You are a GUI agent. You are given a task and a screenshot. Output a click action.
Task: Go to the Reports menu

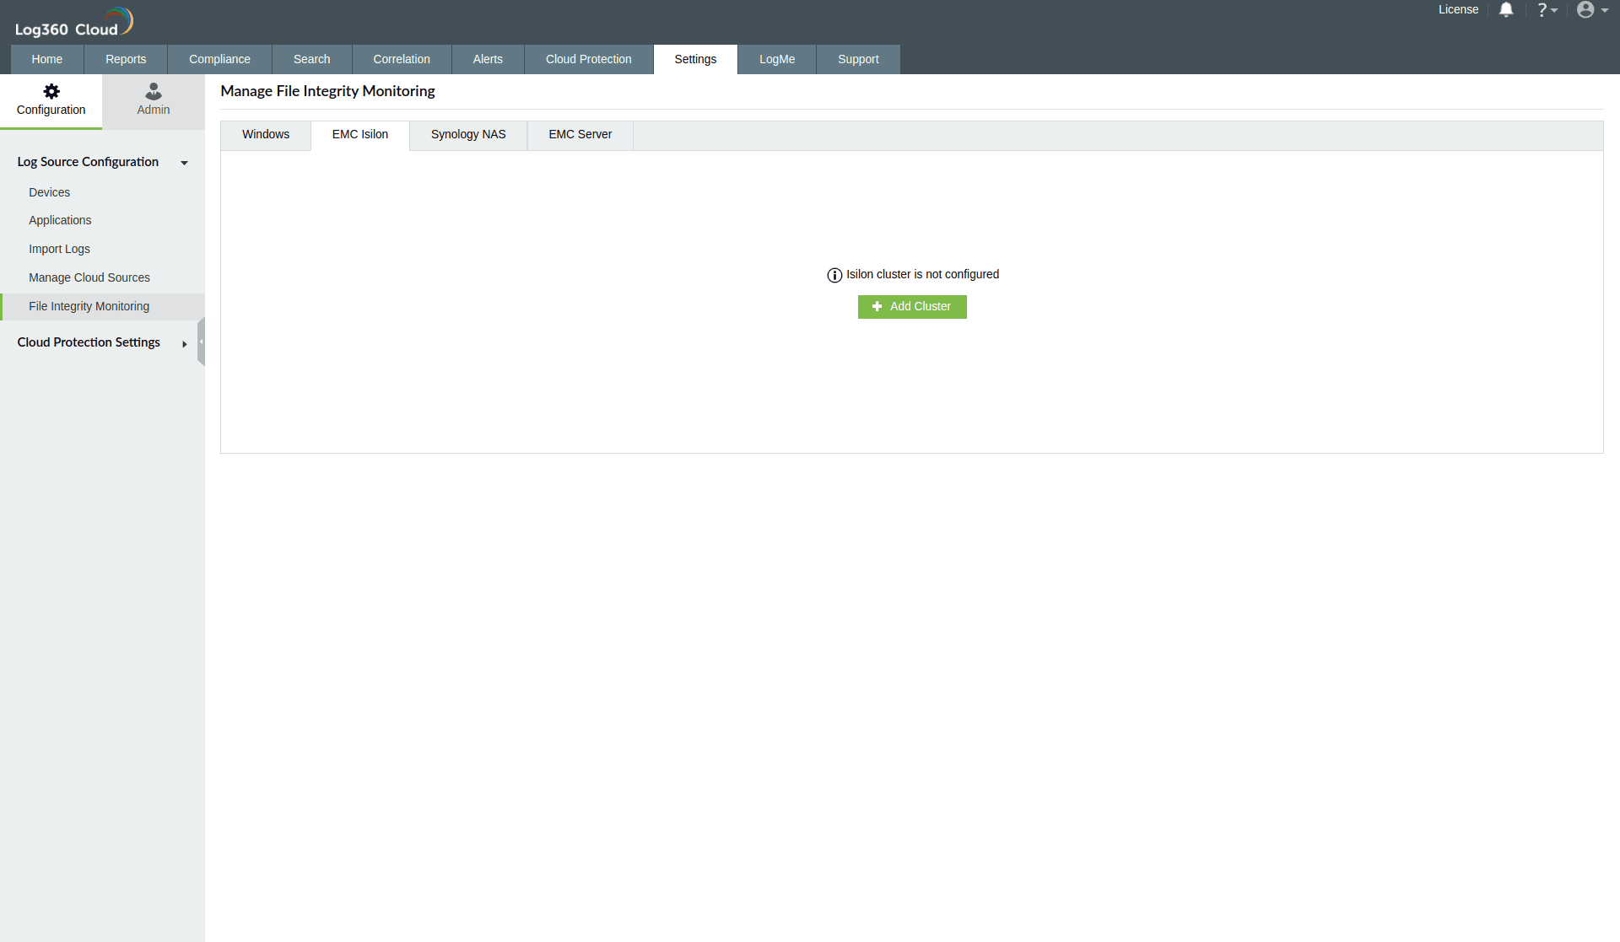click(x=125, y=59)
